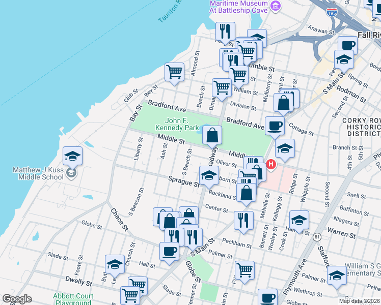Click the Whipple St label
381x305 pixels.
[305, 189]
